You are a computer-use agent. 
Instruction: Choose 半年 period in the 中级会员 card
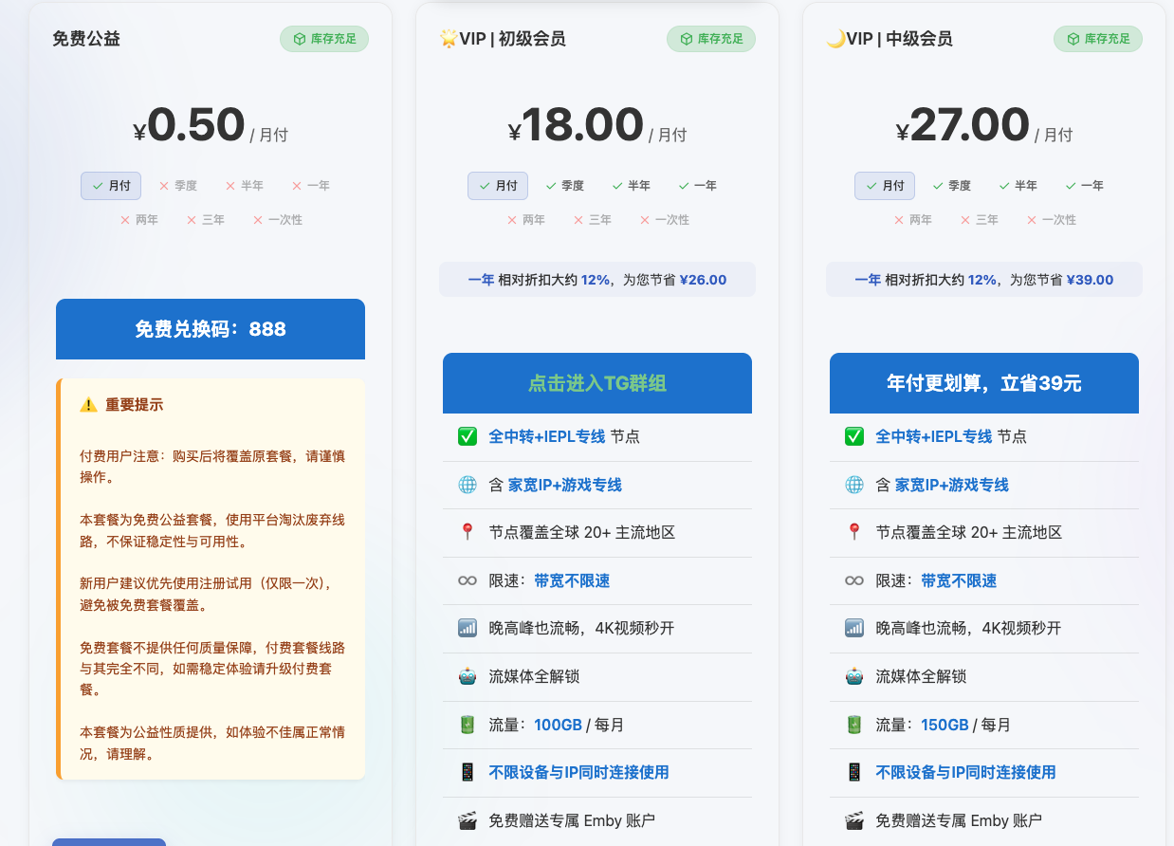(1018, 186)
